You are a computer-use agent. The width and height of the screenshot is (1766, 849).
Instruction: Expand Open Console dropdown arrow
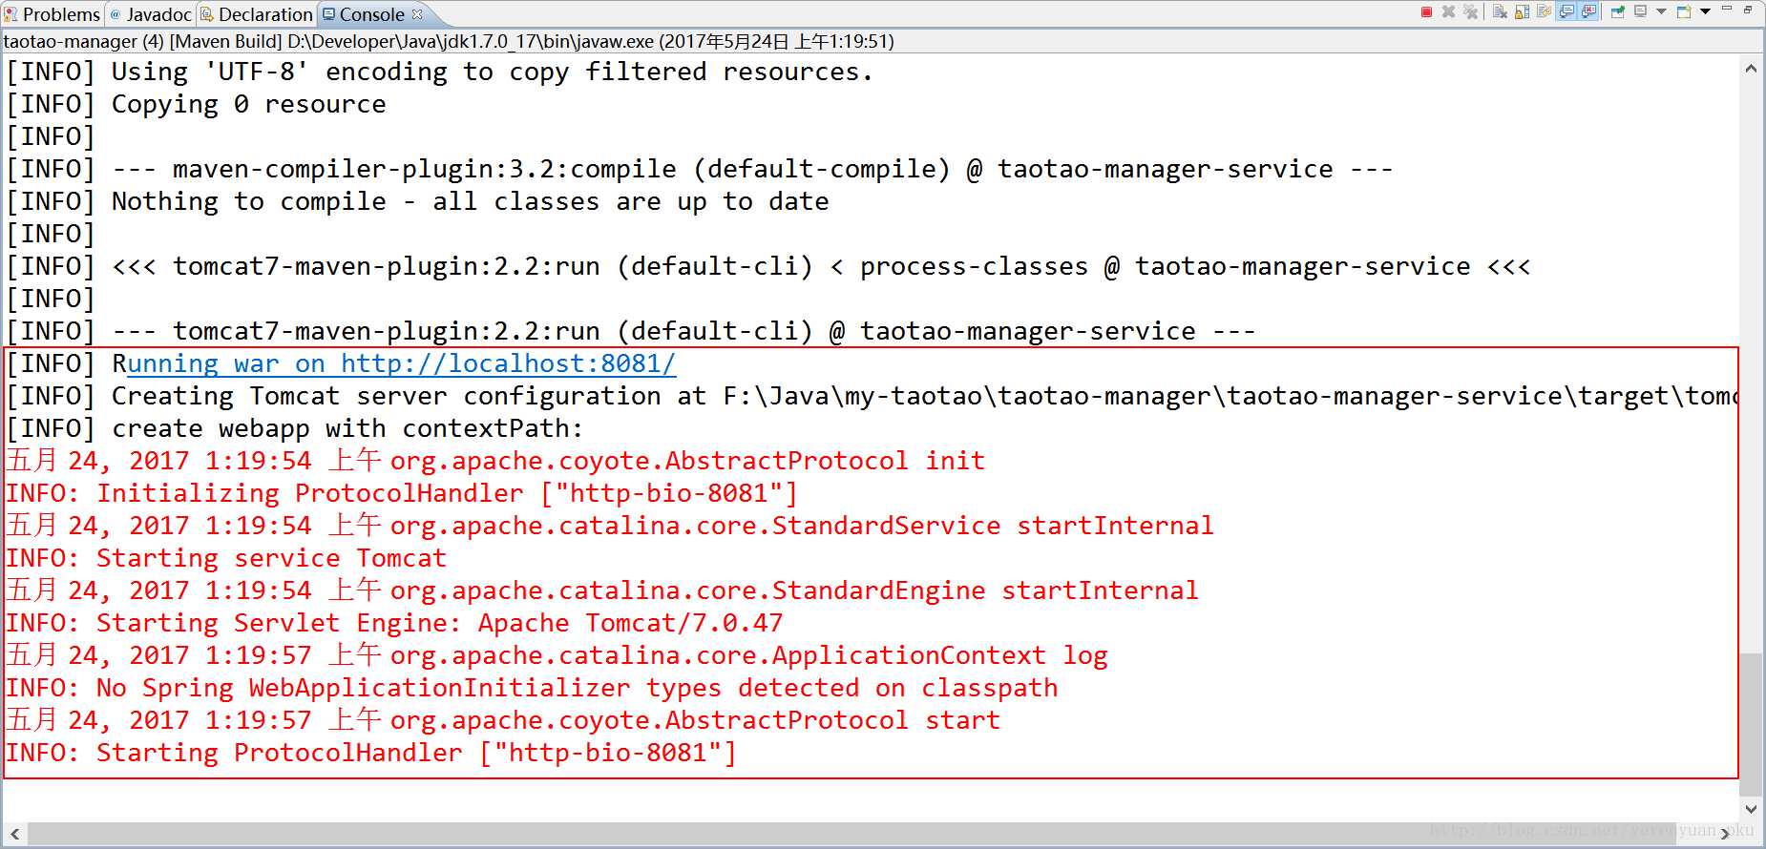point(1705,11)
